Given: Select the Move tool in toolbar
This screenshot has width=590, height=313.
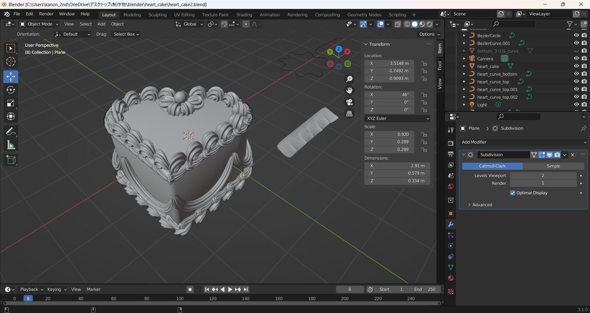Looking at the screenshot, I should (11, 77).
